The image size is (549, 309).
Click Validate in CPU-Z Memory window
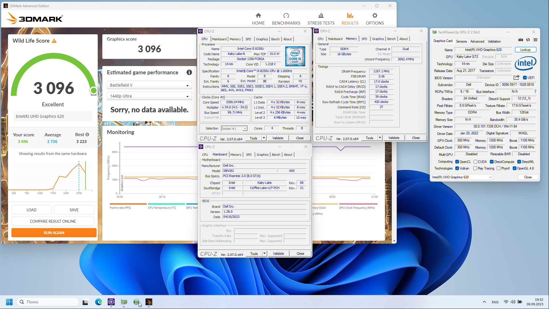pos(394,138)
